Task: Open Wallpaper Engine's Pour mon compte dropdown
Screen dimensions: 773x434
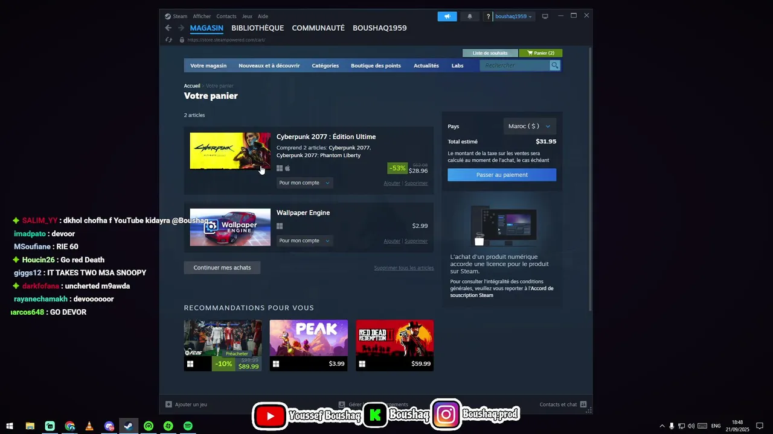Action: click(304, 241)
